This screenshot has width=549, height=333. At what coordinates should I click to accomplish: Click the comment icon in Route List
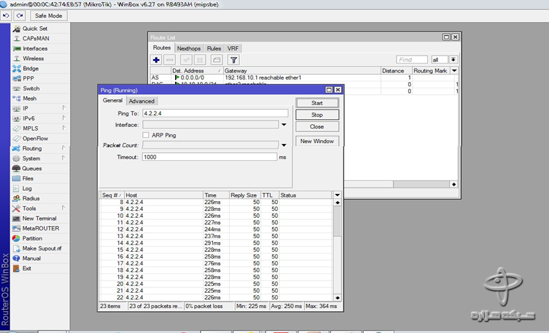point(217,60)
